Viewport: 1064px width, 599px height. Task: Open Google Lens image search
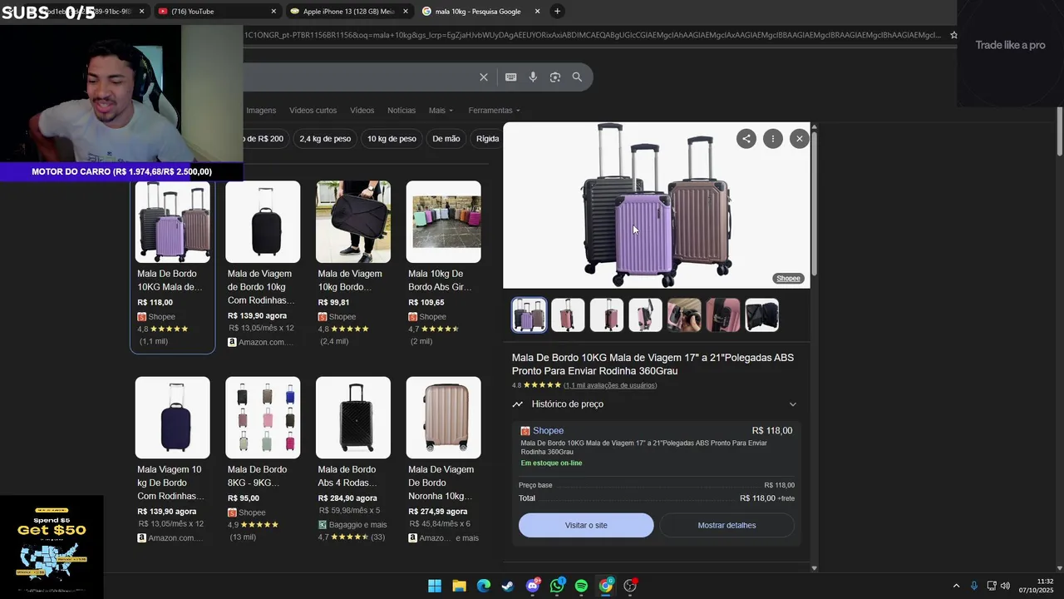pos(555,77)
